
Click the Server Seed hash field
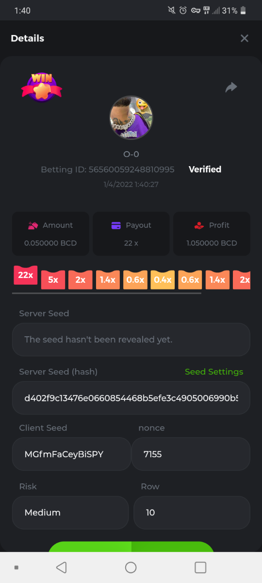point(131,398)
